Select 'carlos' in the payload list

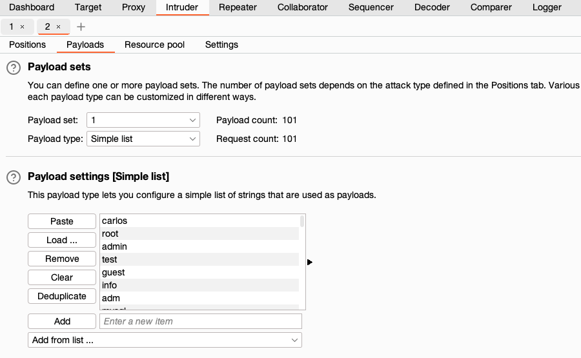coord(199,221)
